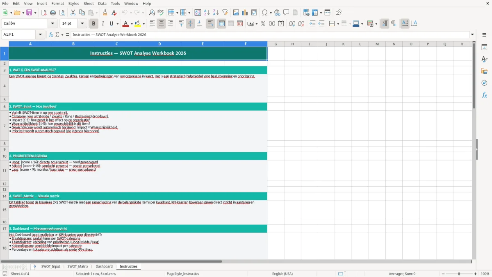492x277 pixels.
Task: Click the Export as PDF icon
Action: (44, 13)
